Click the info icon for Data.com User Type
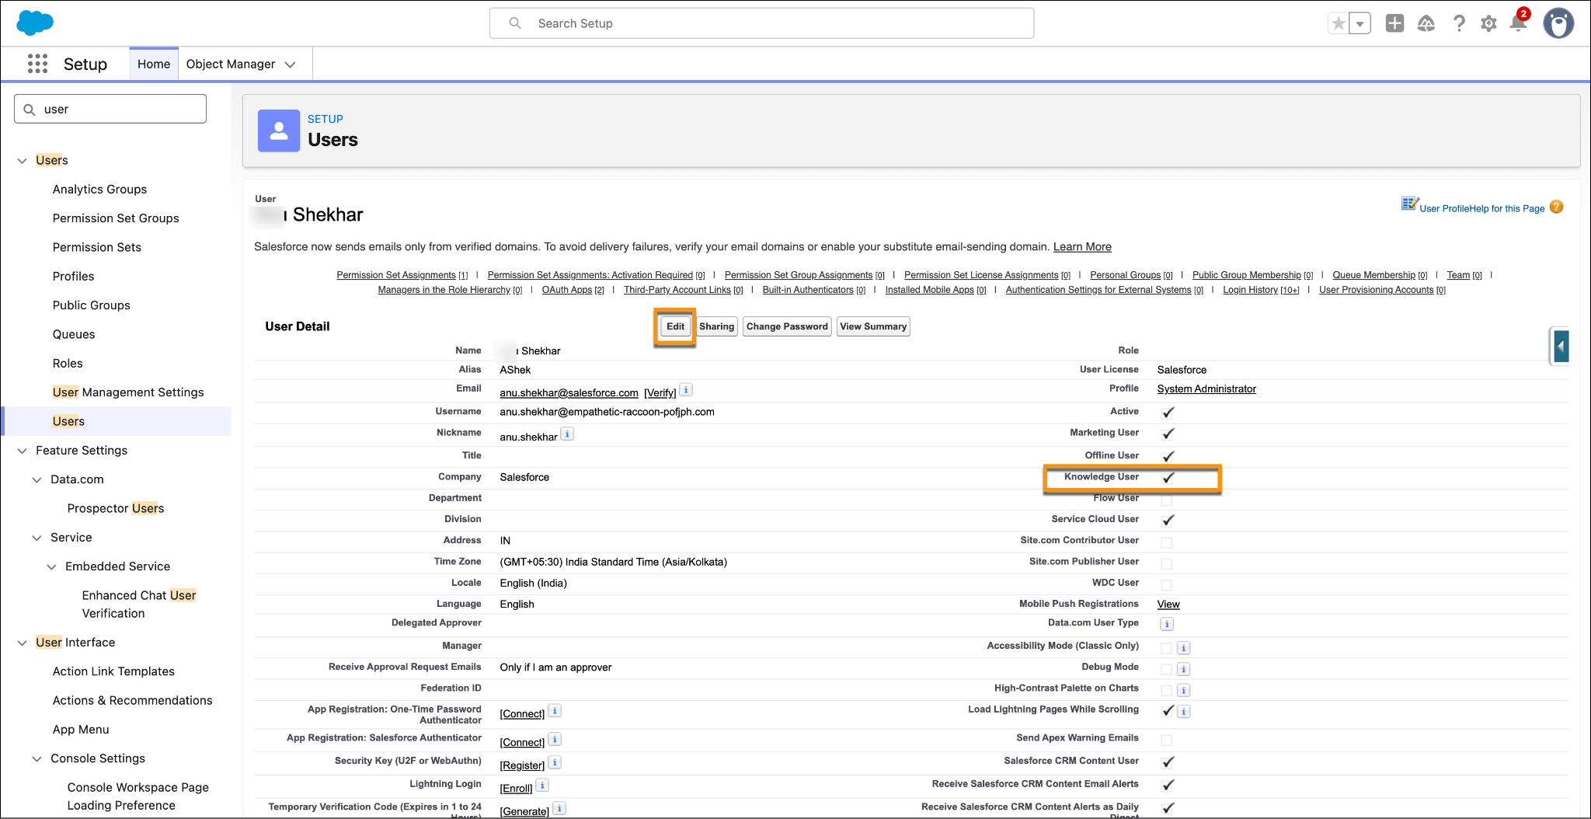This screenshot has width=1591, height=819. pyautogui.click(x=1167, y=624)
